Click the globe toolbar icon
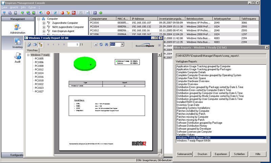271x163 pixels. 41,13
